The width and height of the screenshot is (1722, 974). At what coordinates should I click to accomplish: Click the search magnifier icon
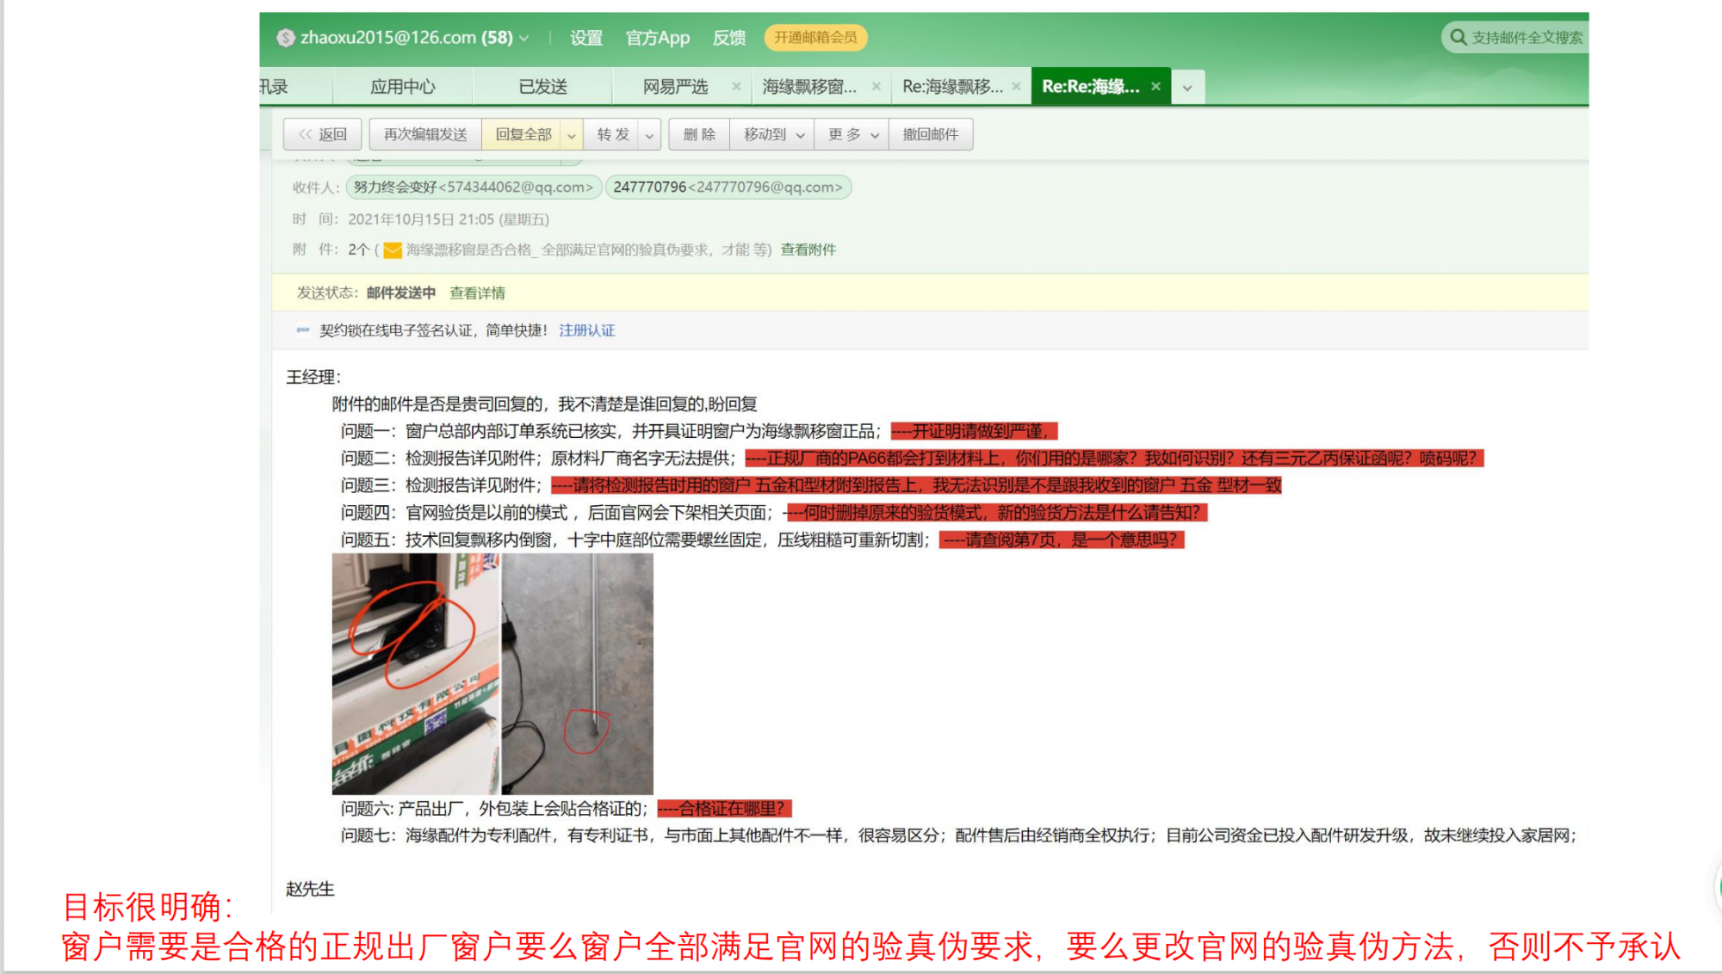point(1458,37)
